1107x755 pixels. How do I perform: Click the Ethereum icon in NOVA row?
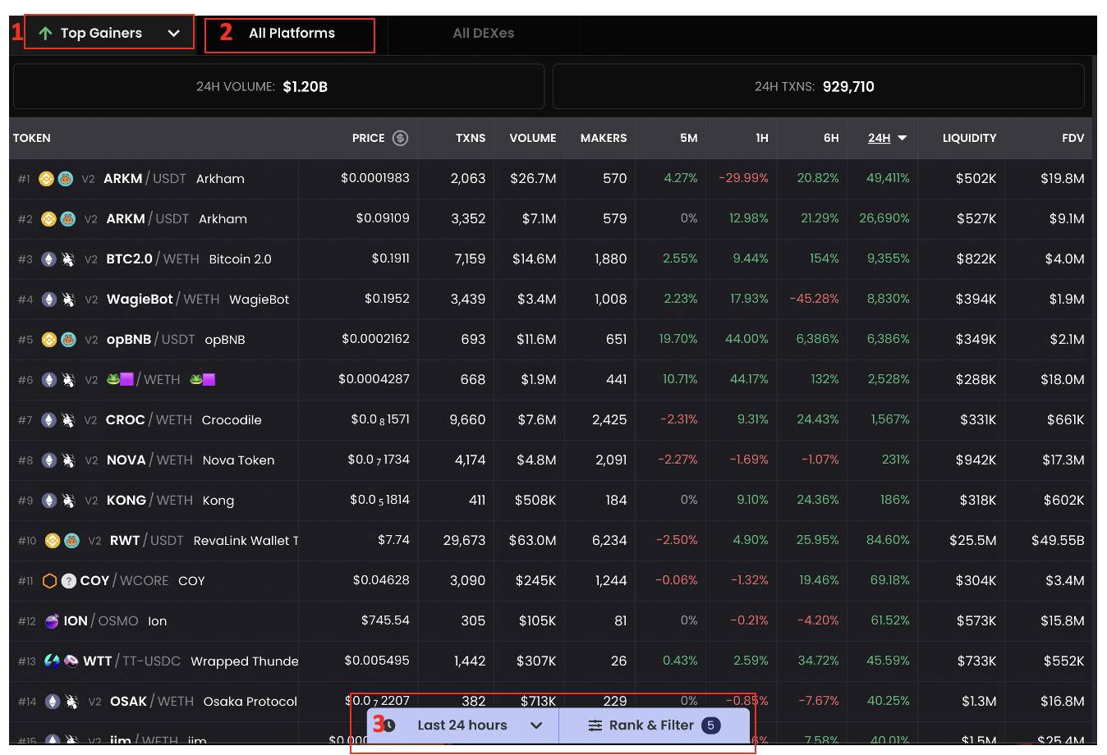[x=48, y=460]
